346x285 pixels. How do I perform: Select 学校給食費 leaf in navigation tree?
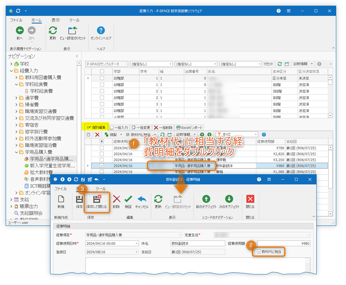41,91
